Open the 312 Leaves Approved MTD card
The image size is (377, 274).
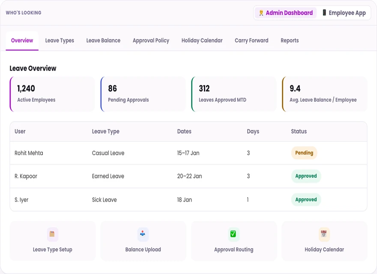pyautogui.click(x=234, y=94)
